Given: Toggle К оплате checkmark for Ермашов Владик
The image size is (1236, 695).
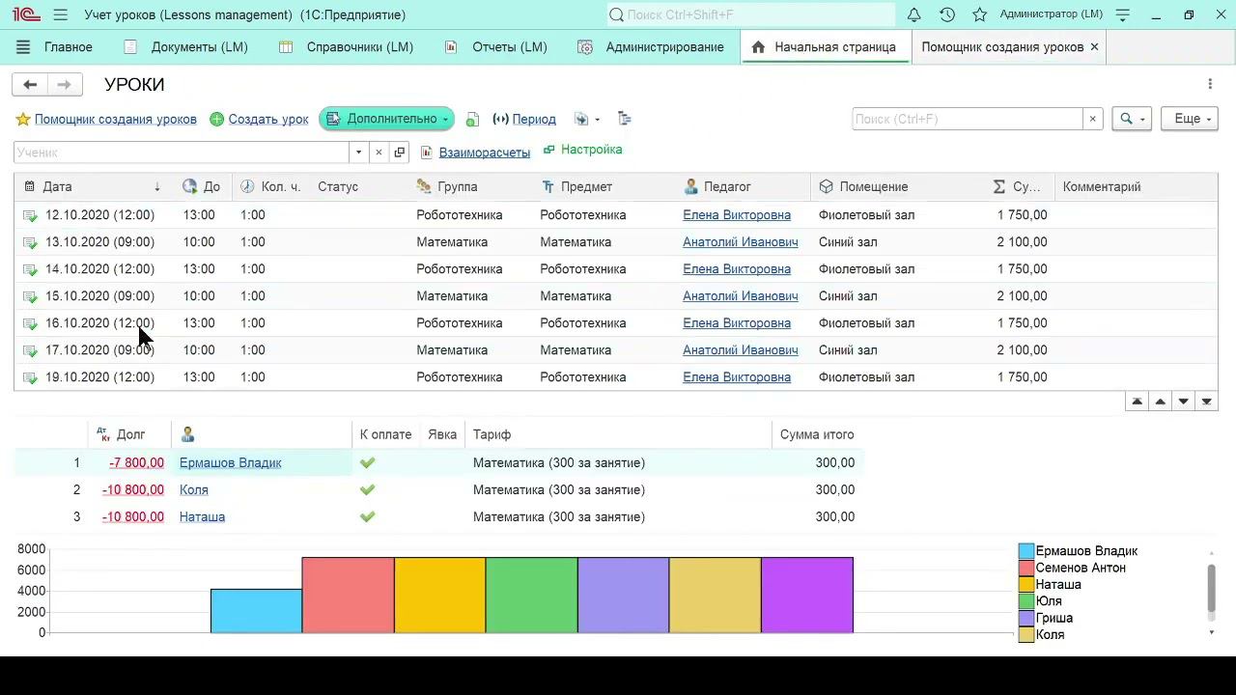Looking at the screenshot, I should click(367, 463).
